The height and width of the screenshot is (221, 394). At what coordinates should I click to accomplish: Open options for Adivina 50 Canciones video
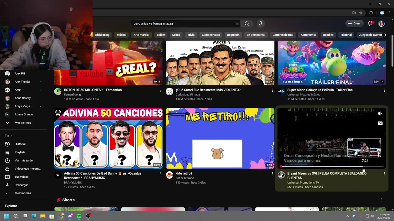(x=161, y=174)
